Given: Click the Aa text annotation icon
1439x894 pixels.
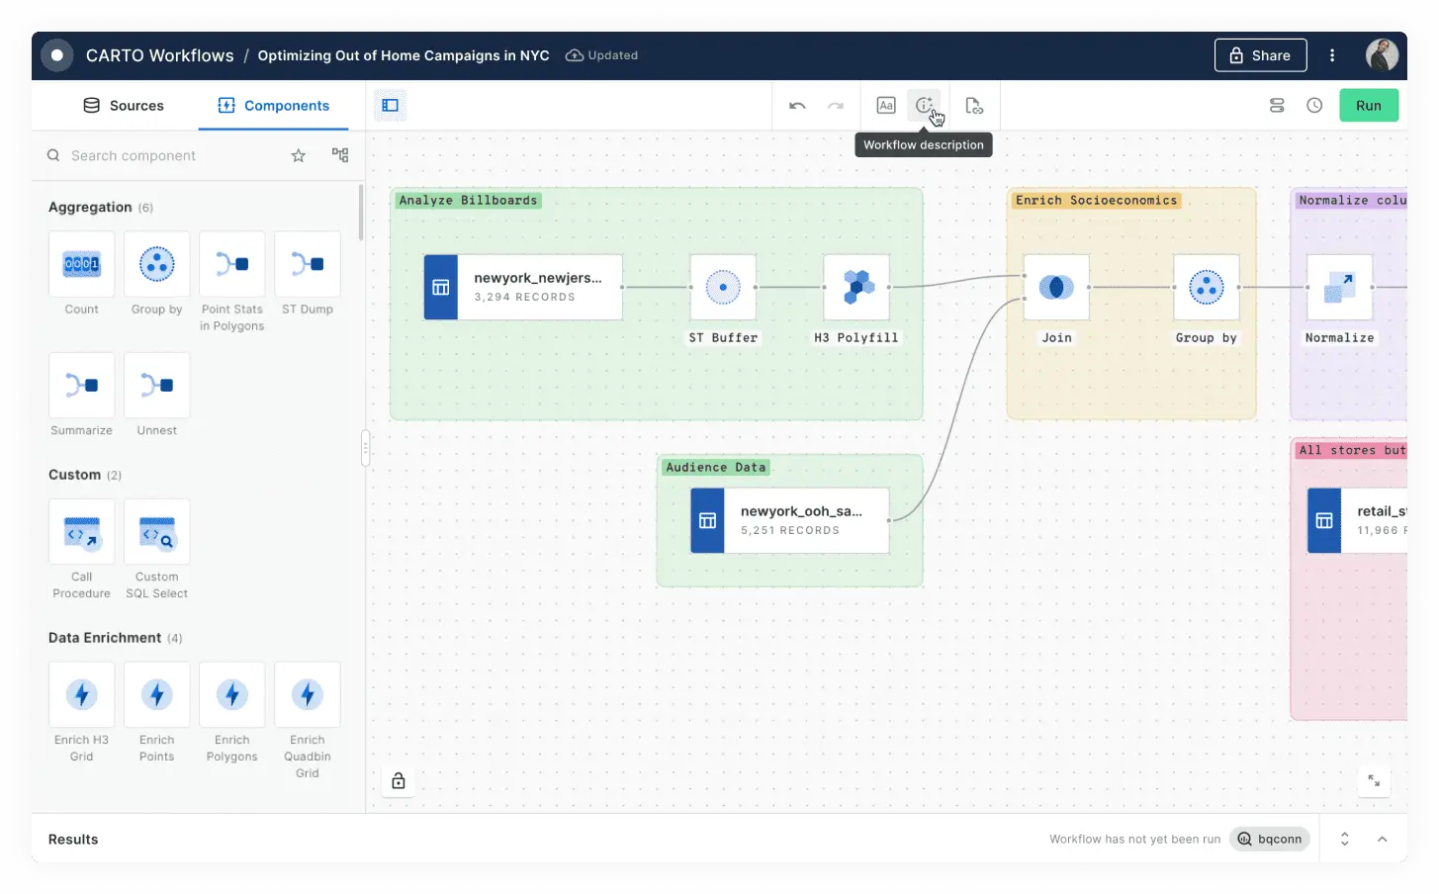Looking at the screenshot, I should 885,105.
